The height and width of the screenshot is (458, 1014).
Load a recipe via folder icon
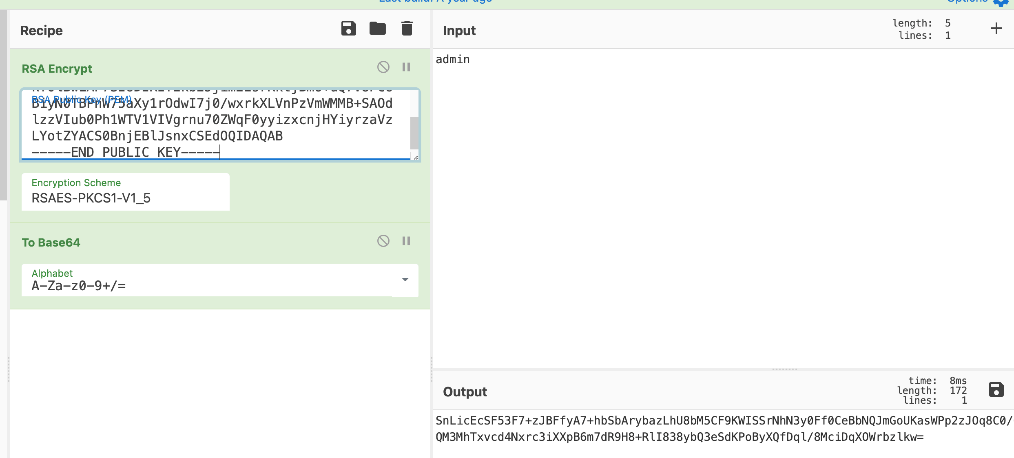377,29
